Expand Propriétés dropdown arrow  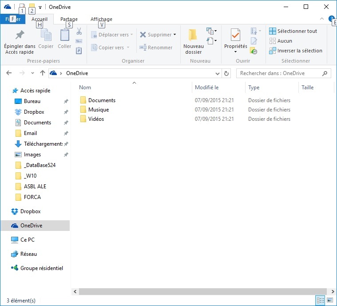[x=236, y=52]
